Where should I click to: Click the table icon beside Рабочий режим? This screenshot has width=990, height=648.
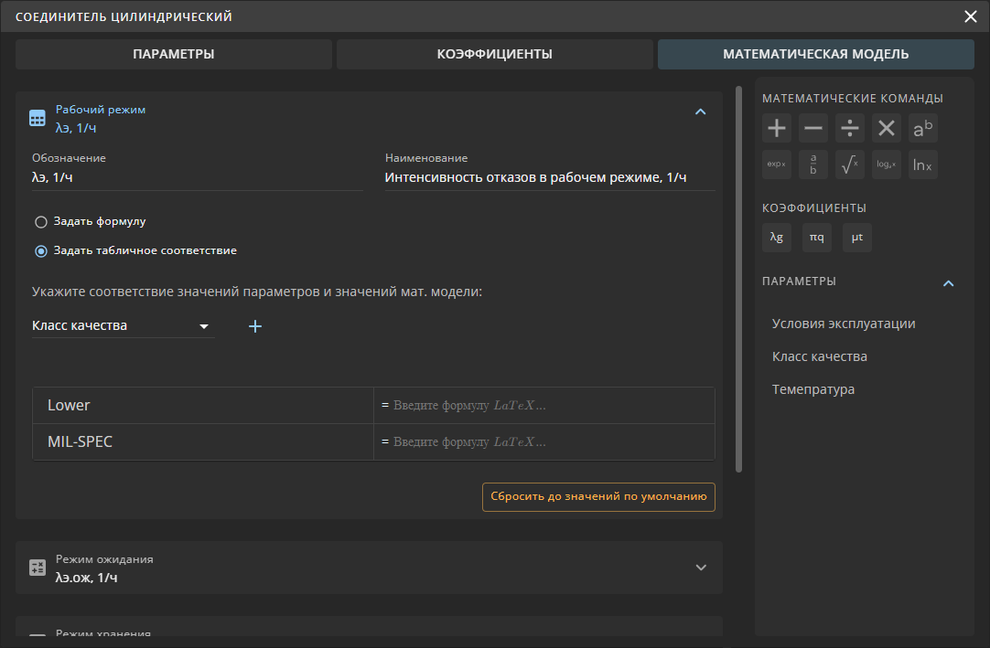click(38, 118)
